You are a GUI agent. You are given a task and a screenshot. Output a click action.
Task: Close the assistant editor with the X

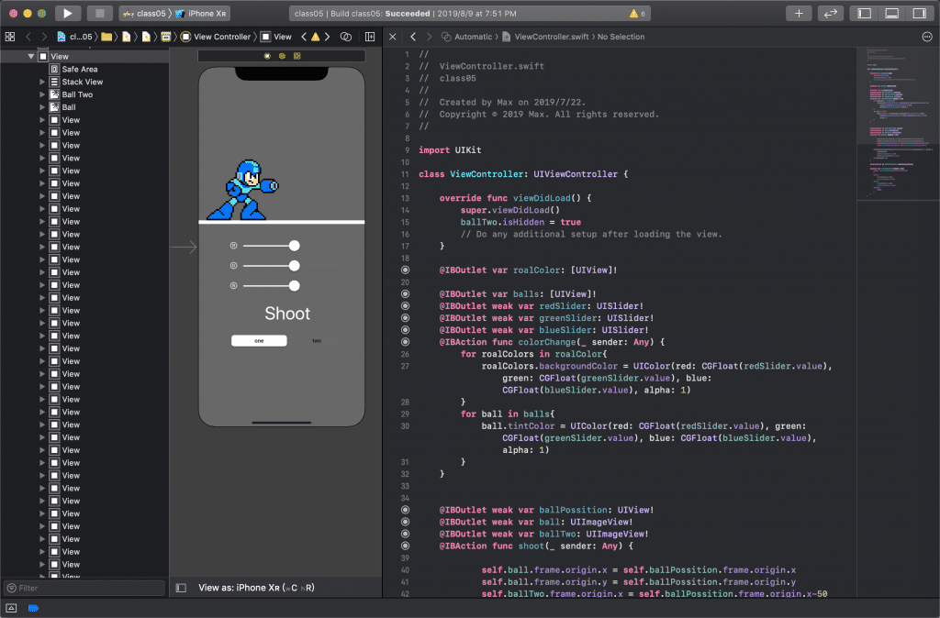393,37
